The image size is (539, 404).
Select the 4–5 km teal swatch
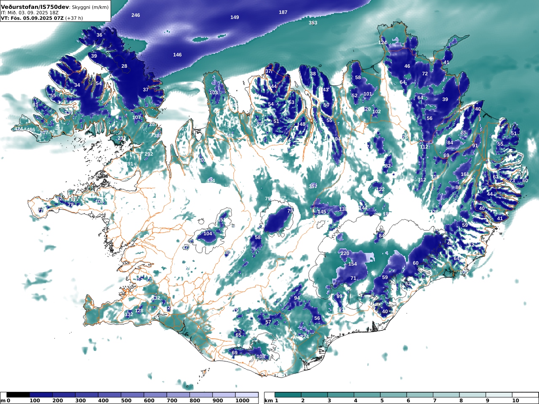(367, 395)
